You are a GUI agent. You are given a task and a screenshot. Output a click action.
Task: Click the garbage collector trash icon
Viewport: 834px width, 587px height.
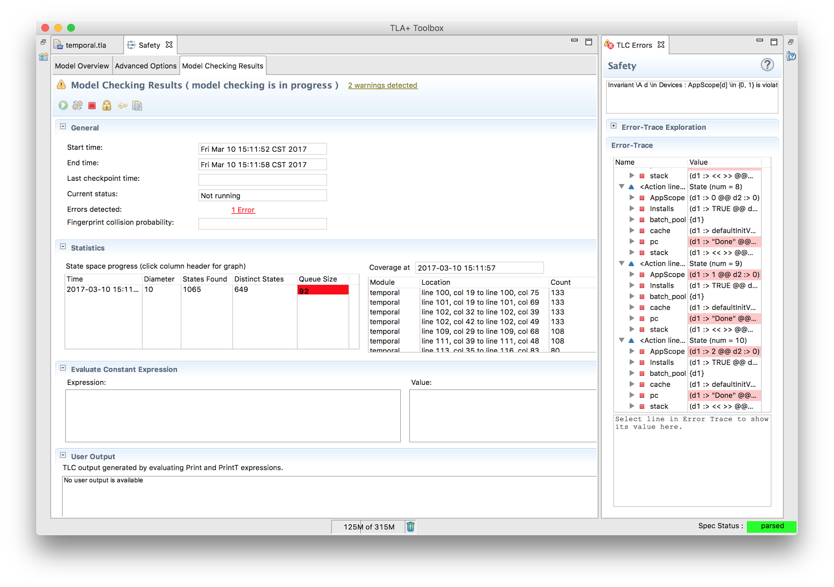point(411,527)
